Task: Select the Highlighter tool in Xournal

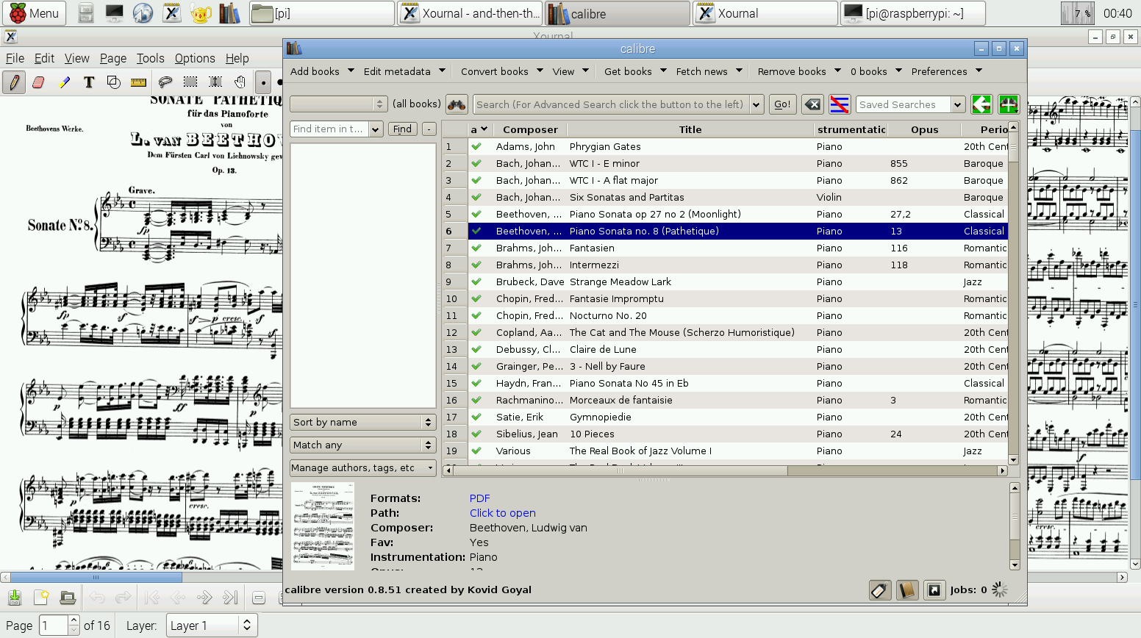Action: click(64, 82)
